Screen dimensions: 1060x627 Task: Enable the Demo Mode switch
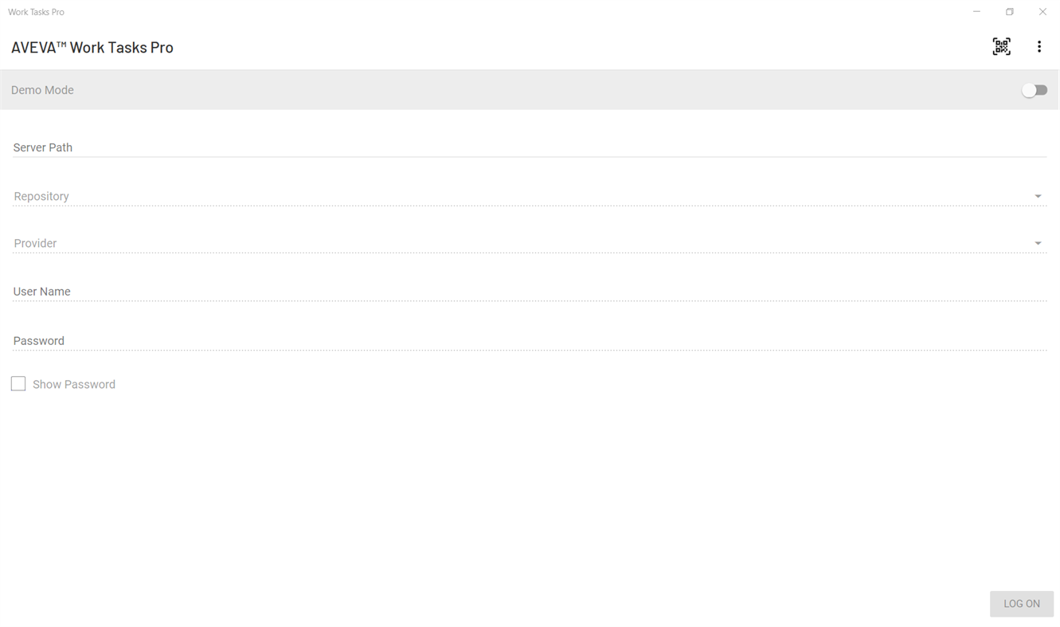click(1035, 90)
